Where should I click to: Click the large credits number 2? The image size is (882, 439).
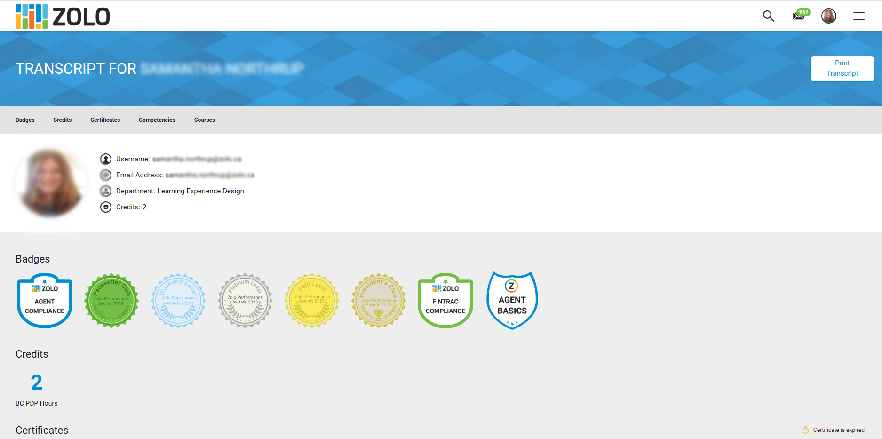37,383
